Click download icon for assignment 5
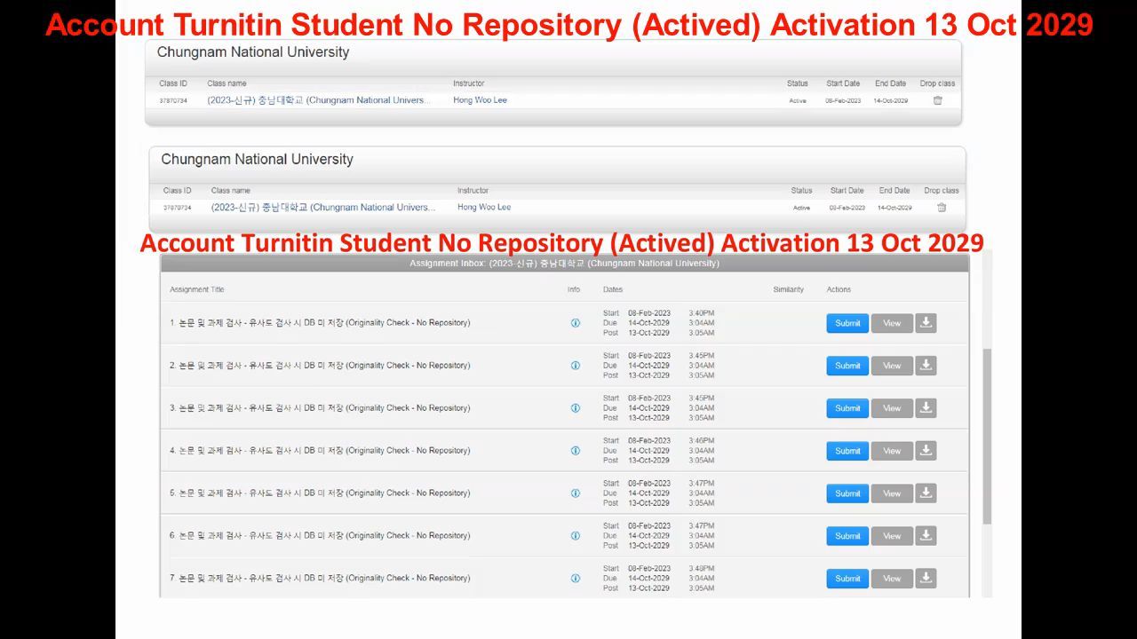Viewport: 1137px width, 639px height. tap(926, 493)
